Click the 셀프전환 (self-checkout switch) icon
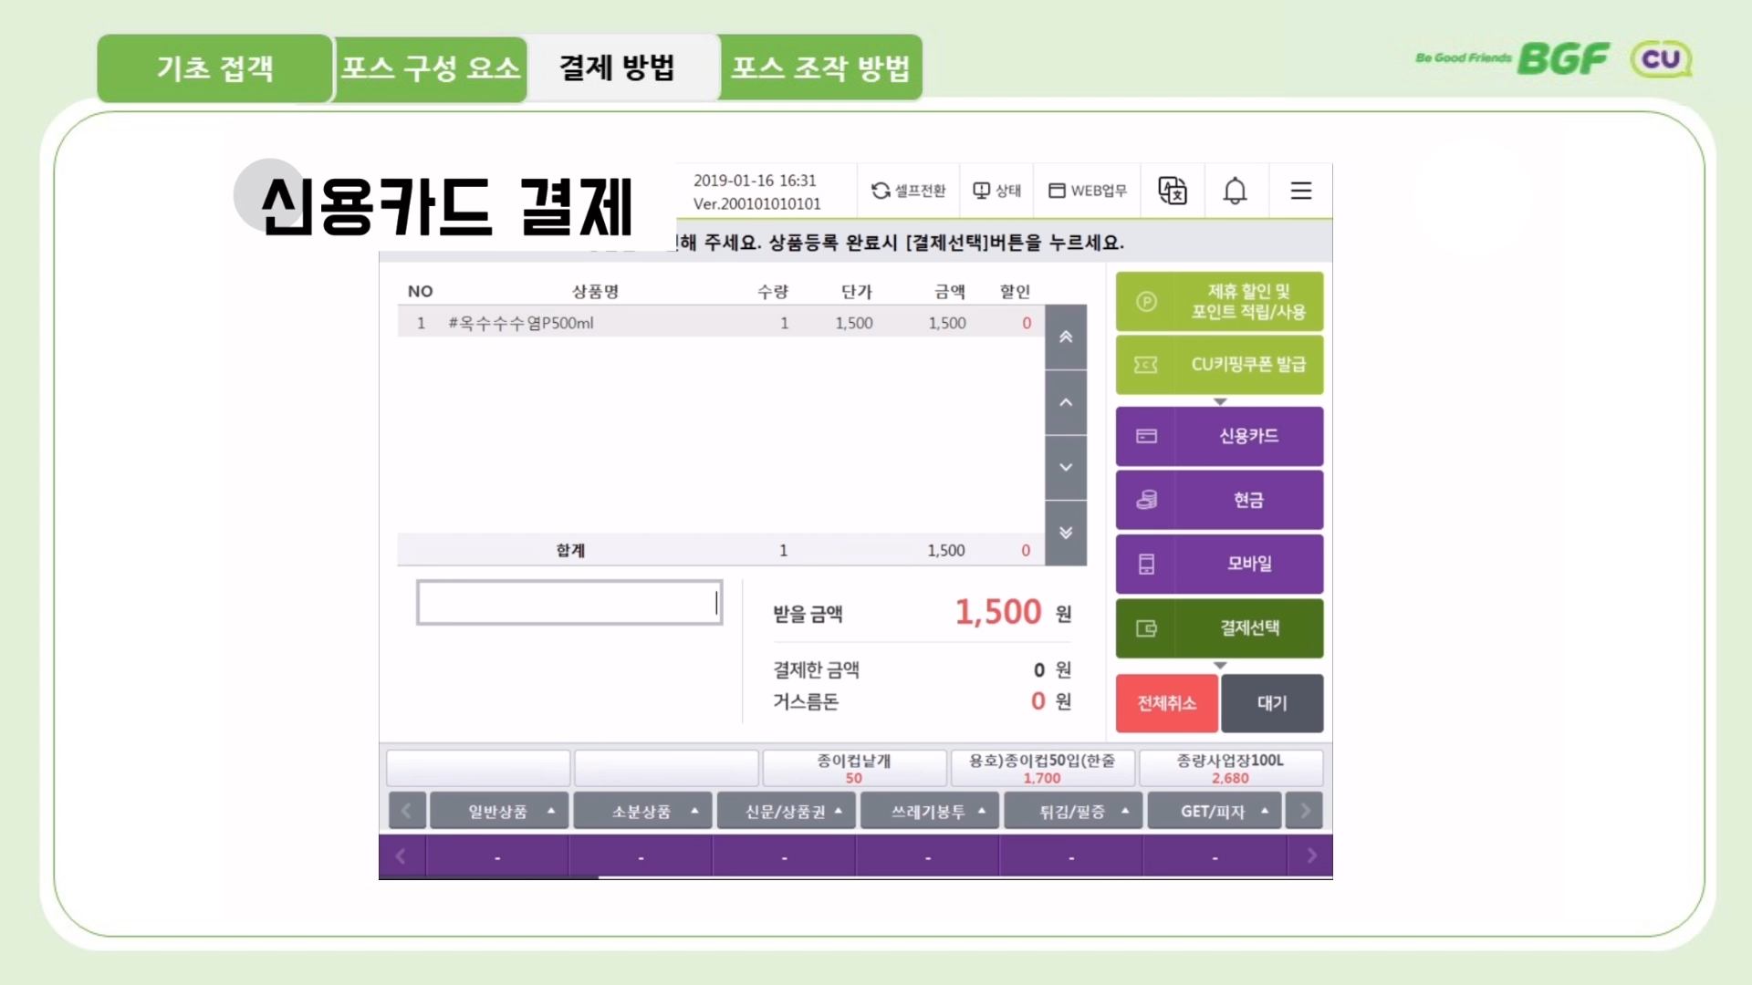1752x985 pixels. (907, 191)
